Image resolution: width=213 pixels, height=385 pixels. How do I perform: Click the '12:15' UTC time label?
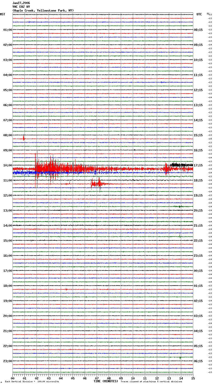click(x=198, y=90)
